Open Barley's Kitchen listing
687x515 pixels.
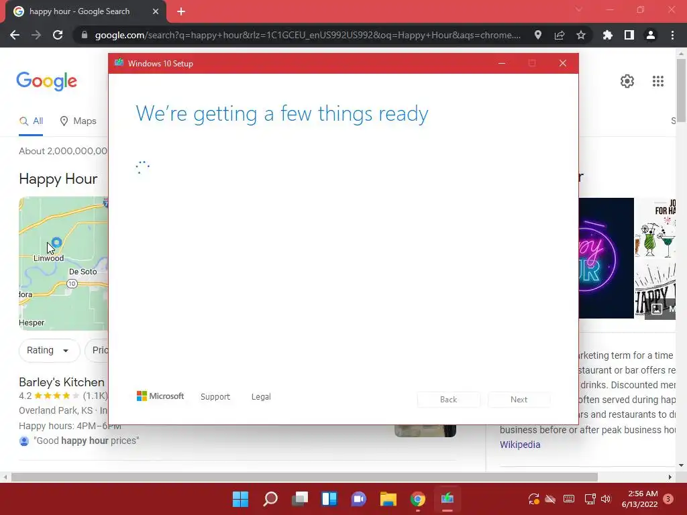[62, 382]
